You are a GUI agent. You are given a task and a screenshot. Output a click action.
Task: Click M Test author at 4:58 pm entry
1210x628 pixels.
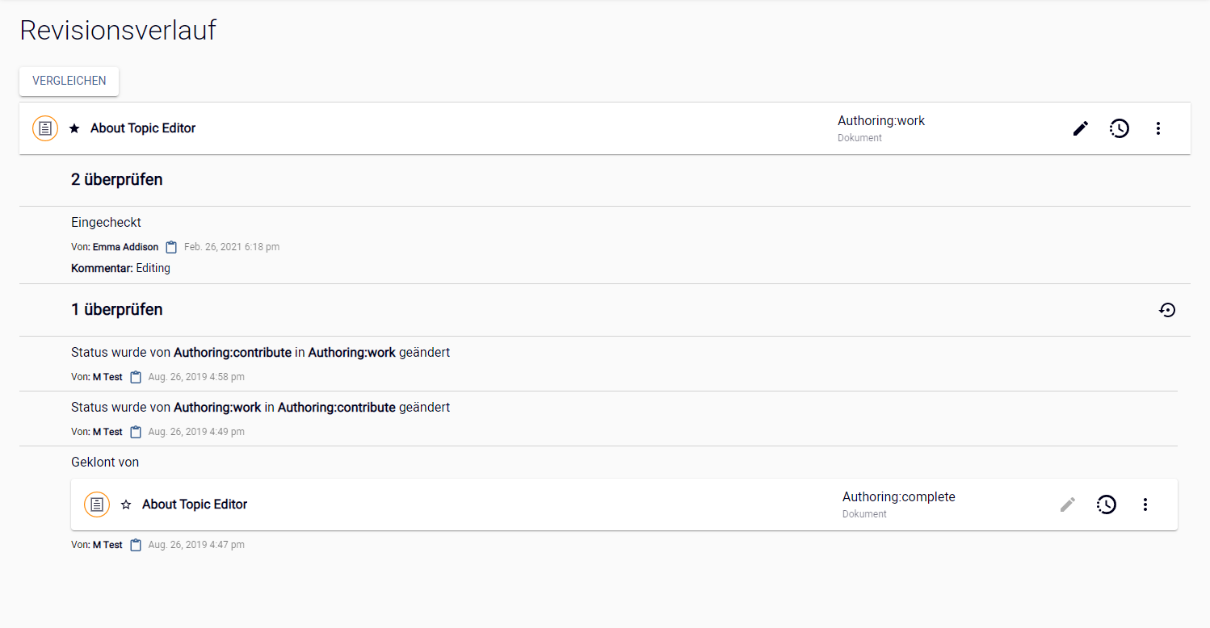point(107,377)
